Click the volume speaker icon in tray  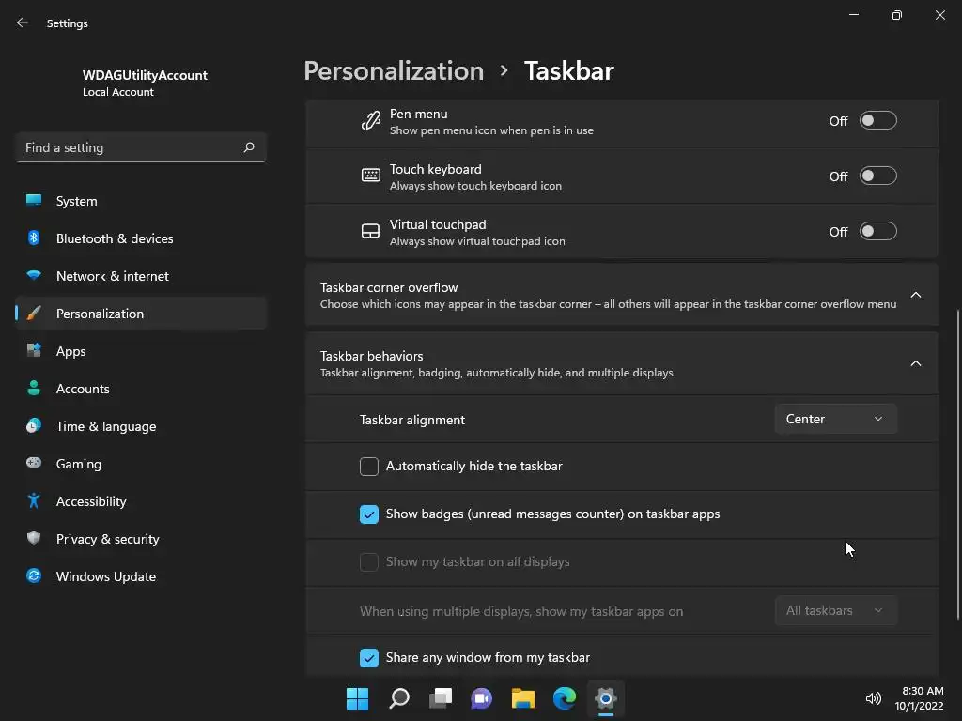click(x=873, y=698)
